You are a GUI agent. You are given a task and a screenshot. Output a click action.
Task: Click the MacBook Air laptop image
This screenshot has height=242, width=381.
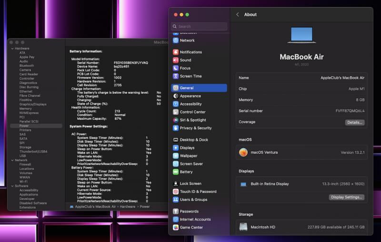(301, 35)
